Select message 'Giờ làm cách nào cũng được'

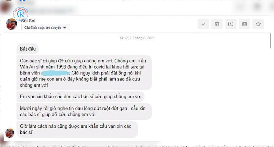(77, 129)
